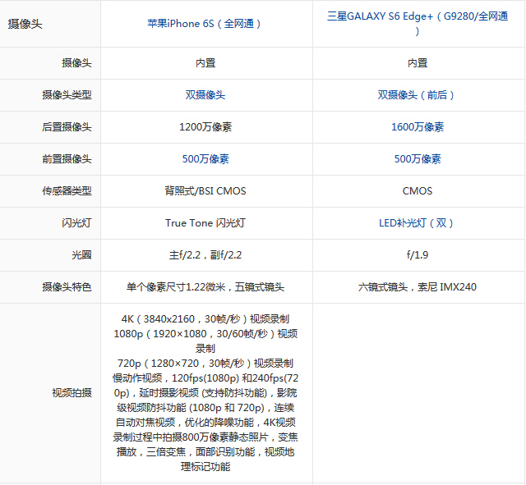Image resolution: width=526 pixels, height=485 pixels.
Task: Select the 1200万像素 cell text
Action: coord(205,127)
